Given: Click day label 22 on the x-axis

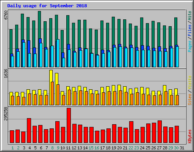Looking at the screenshot, I should (x=131, y=148).
